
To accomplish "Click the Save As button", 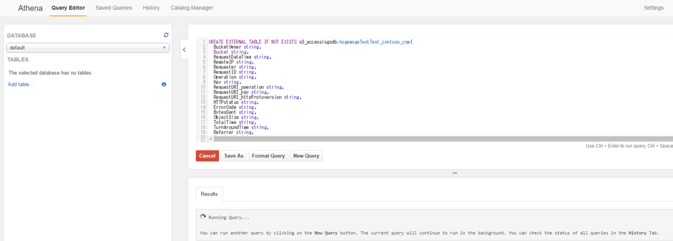I will click(x=234, y=156).
